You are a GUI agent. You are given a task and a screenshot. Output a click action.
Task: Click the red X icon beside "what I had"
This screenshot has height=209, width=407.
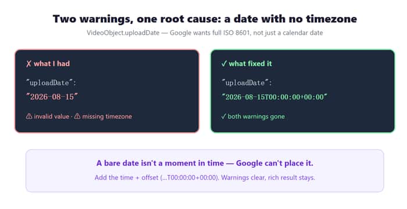pyautogui.click(x=28, y=64)
